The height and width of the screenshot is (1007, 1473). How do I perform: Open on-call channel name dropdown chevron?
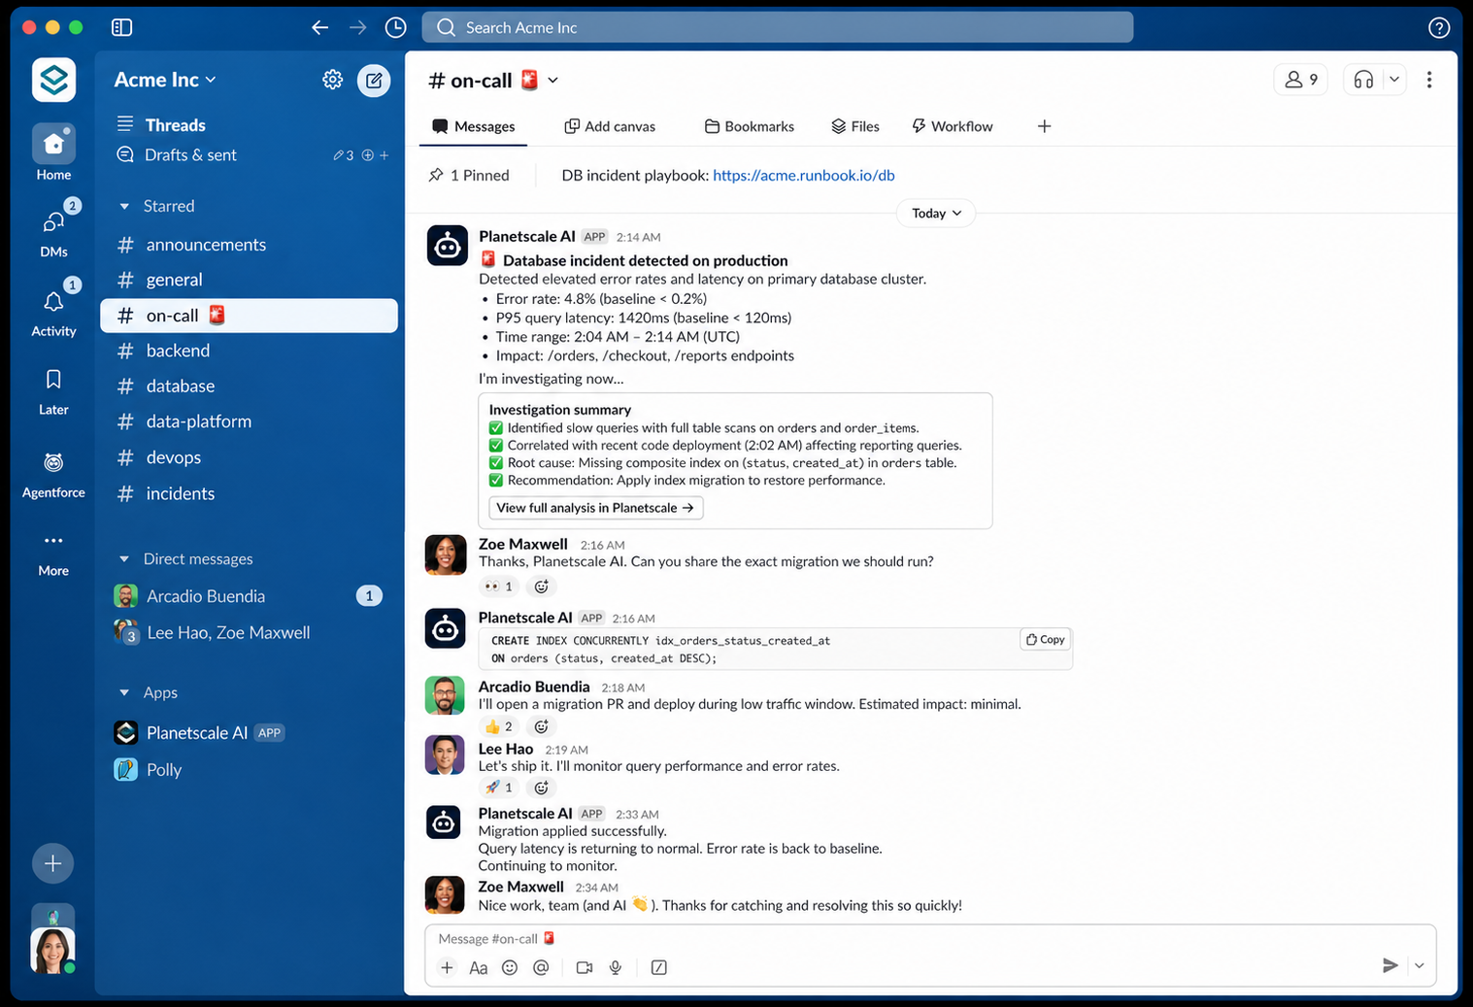click(x=553, y=81)
